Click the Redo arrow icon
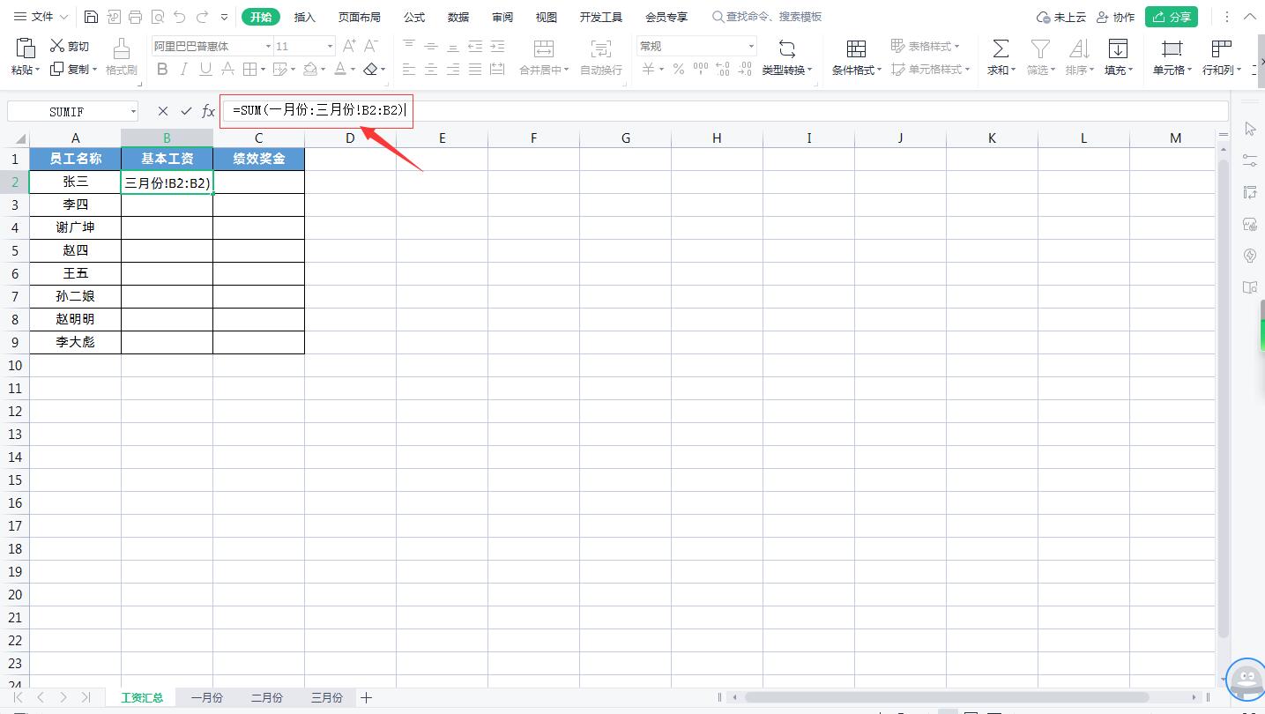This screenshot has height=714, width=1265. click(x=203, y=17)
